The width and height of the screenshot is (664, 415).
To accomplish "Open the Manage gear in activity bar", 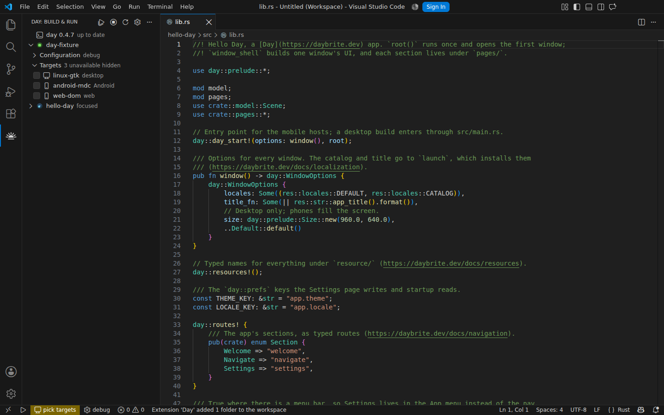I will pyautogui.click(x=11, y=394).
